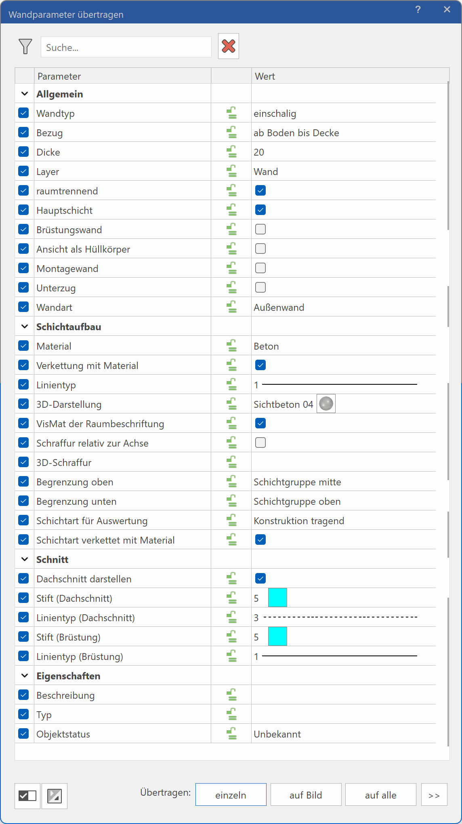This screenshot has height=824, width=462.
Task: Uncheck the raumtrennend value checkbox
Action: click(260, 190)
